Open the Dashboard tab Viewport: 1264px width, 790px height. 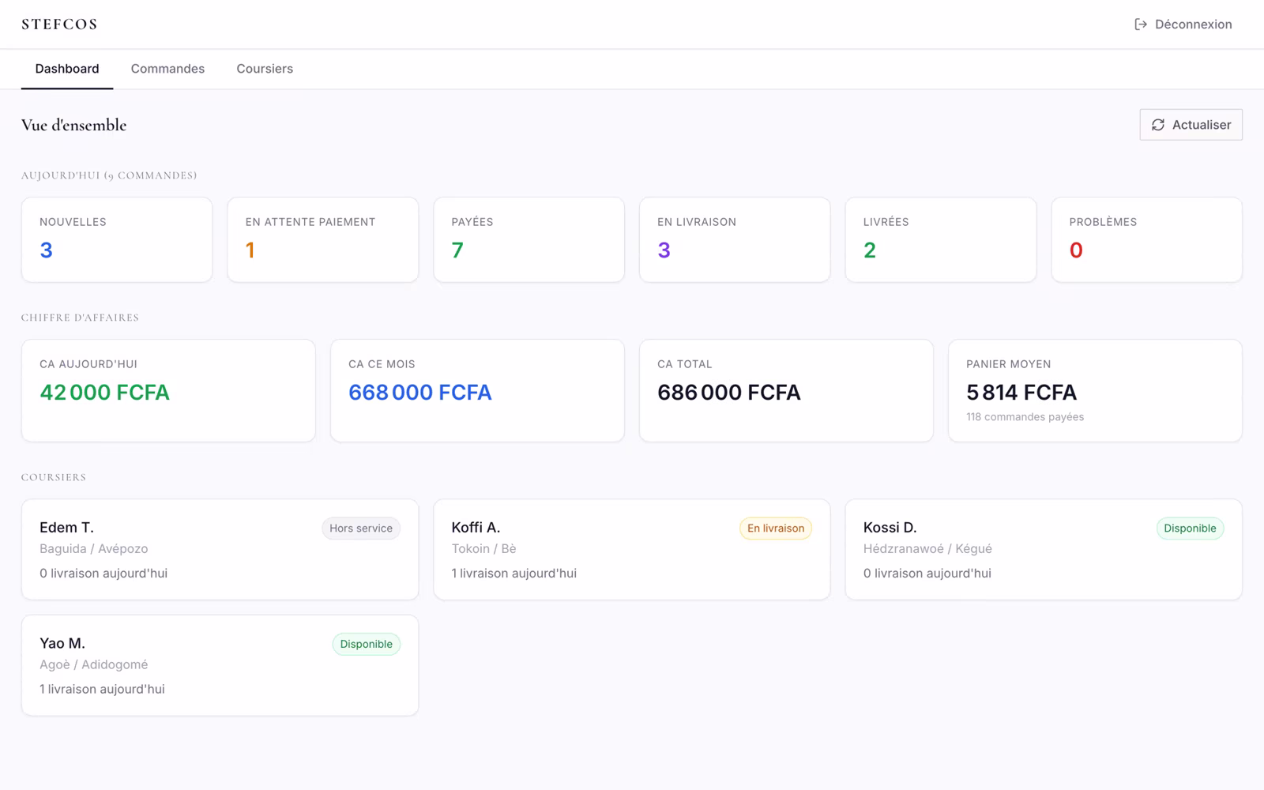click(x=67, y=69)
